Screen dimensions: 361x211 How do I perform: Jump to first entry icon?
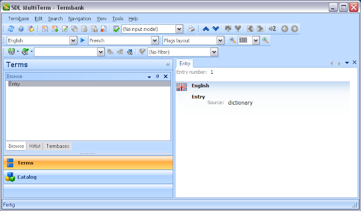point(250,29)
